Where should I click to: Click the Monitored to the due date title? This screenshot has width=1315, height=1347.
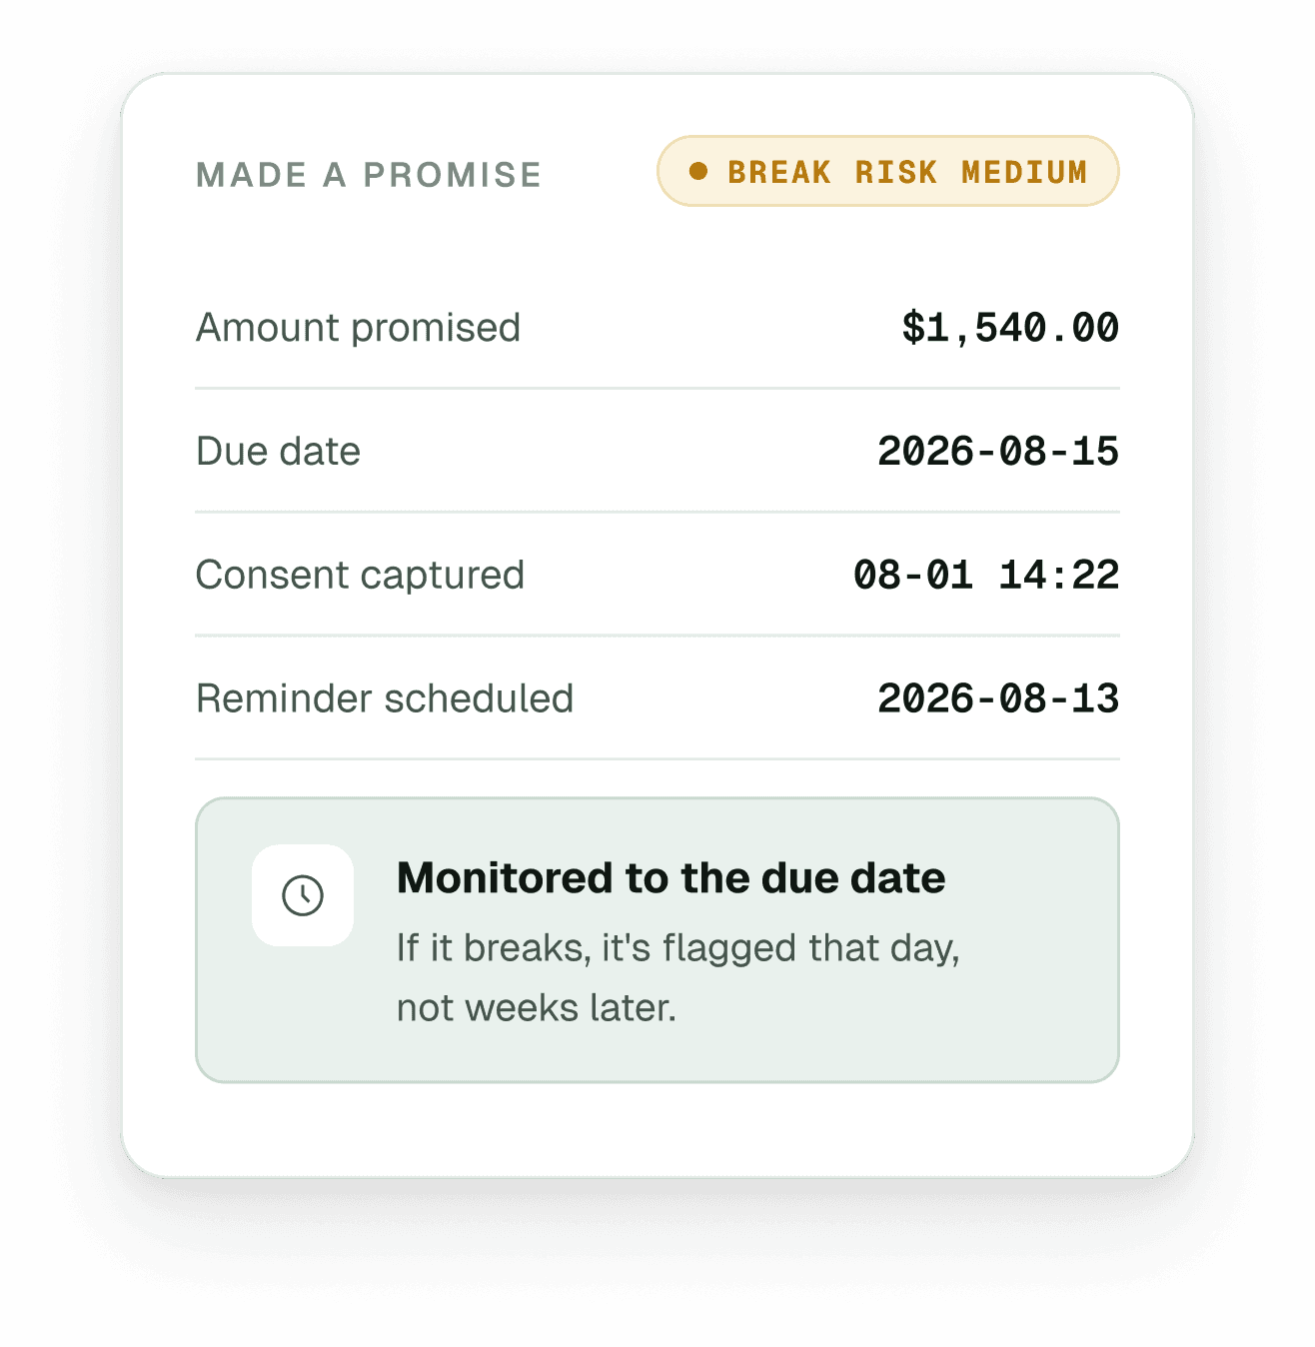(x=670, y=878)
